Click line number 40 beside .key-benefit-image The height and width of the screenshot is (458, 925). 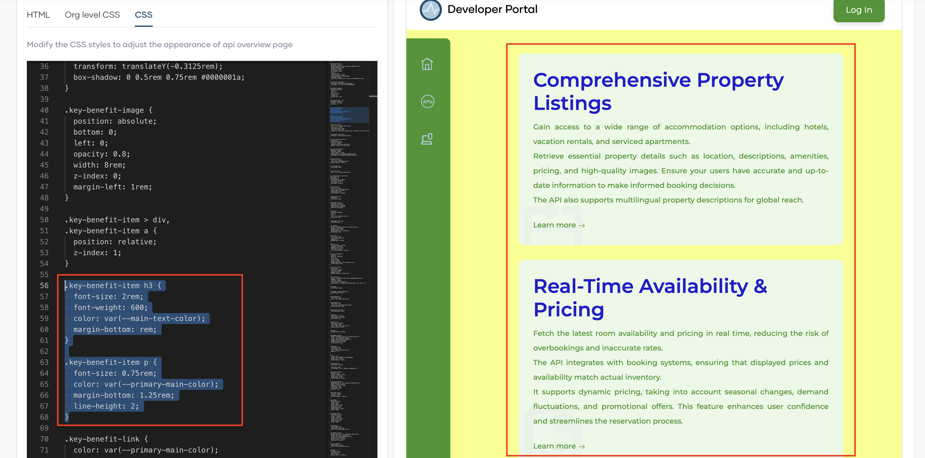tap(44, 110)
